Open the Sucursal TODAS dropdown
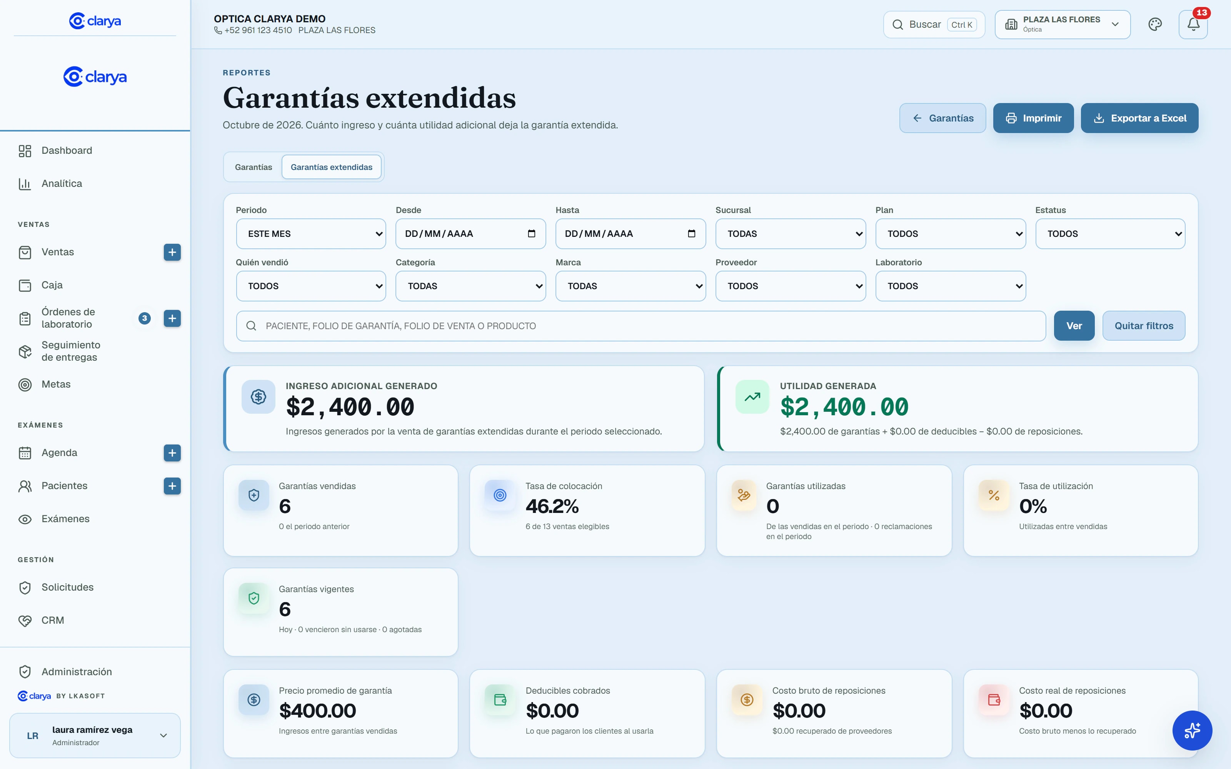The height and width of the screenshot is (769, 1231). click(791, 234)
